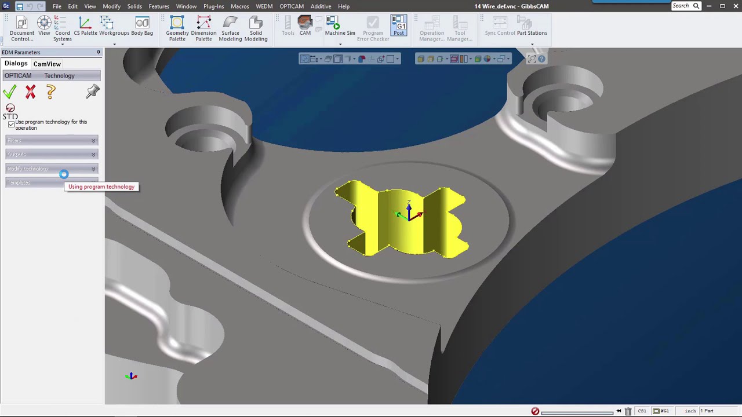Open the CS Palette

(85, 27)
